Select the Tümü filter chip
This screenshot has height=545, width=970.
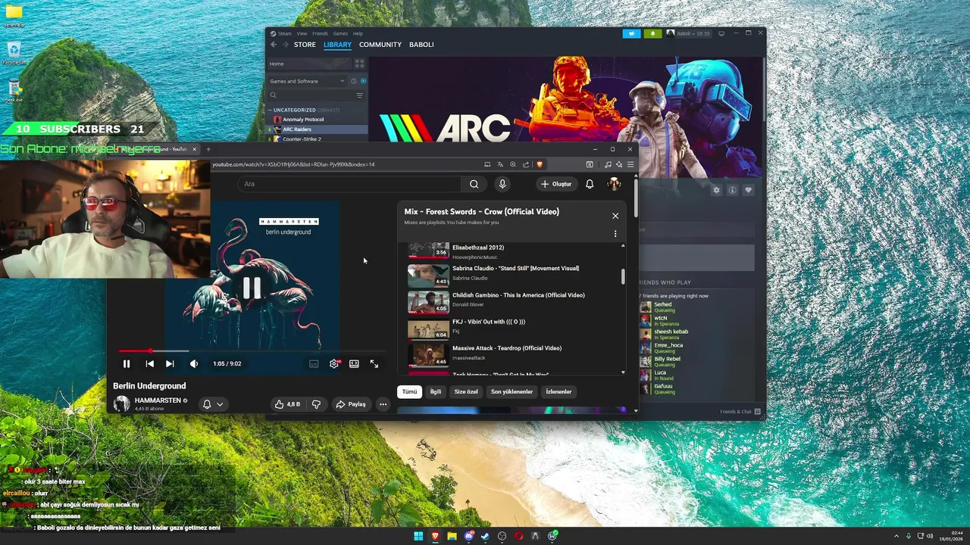point(409,391)
